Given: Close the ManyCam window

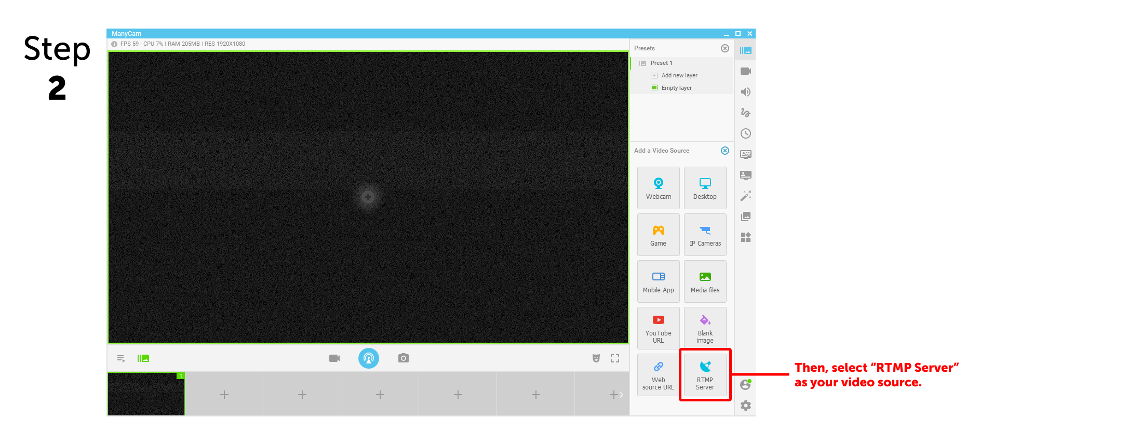Looking at the screenshot, I should point(749,34).
